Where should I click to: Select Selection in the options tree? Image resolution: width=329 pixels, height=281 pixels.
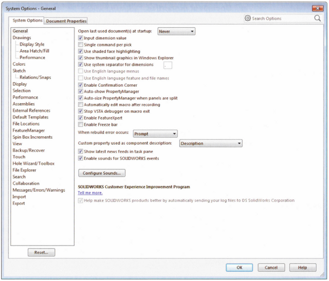click(x=22, y=90)
